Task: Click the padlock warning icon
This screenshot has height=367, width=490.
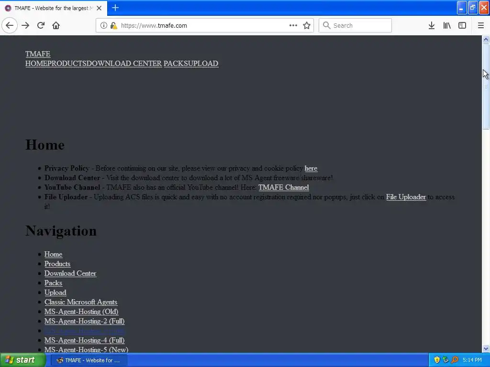Action: [x=114, y=25]
